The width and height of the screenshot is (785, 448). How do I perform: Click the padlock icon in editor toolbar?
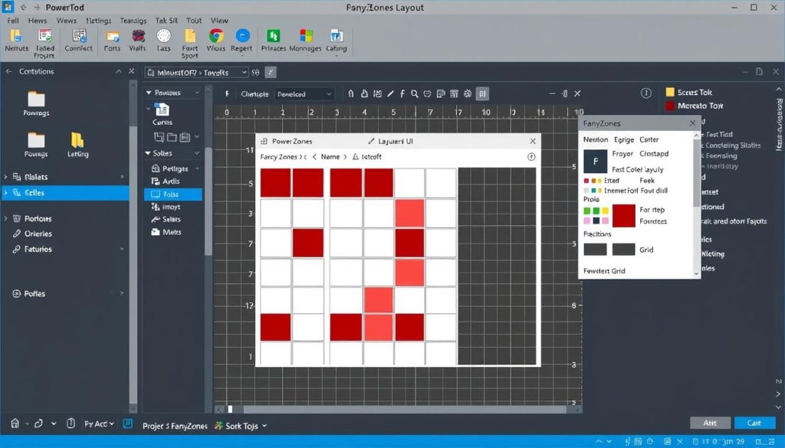pos(364,93)
